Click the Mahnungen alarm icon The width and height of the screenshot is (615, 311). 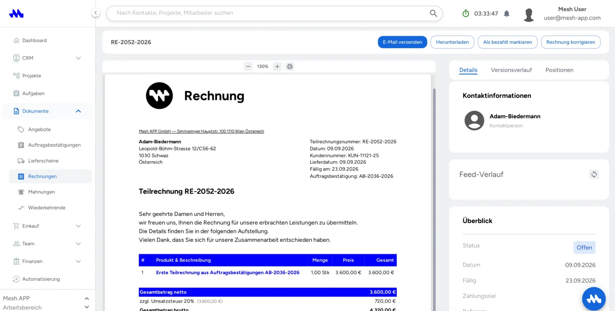coord(21,192)
